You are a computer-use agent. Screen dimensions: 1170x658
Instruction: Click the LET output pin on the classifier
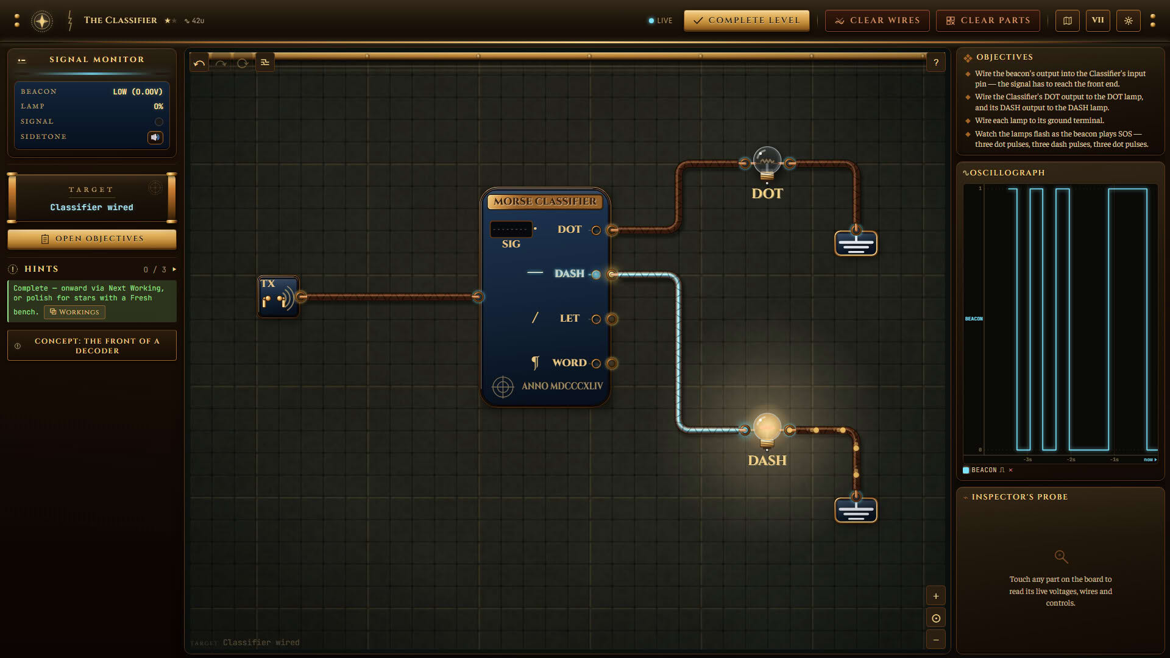[x=612, y=319]
